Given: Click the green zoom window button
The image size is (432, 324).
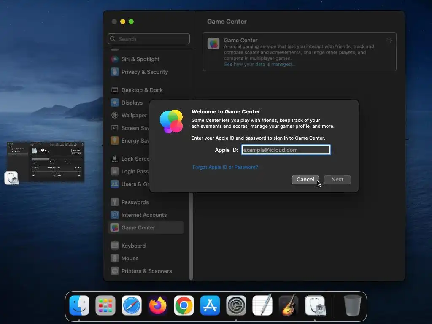Looking at the screenshot, I should (131, 22).
